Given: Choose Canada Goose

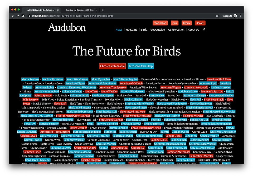Looking at the screenshot, I should click(x=173, y=136).
